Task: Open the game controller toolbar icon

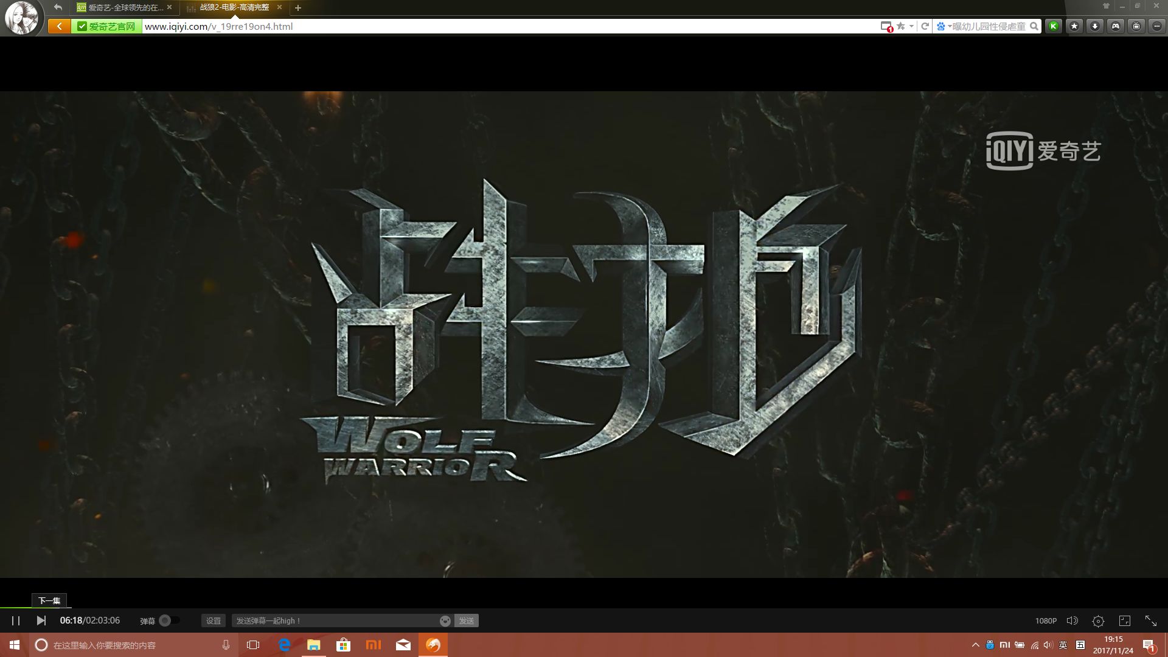Action: (1116, 26)
